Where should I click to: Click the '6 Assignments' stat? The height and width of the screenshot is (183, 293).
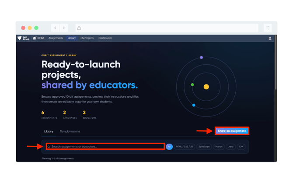tap(49, 115)
